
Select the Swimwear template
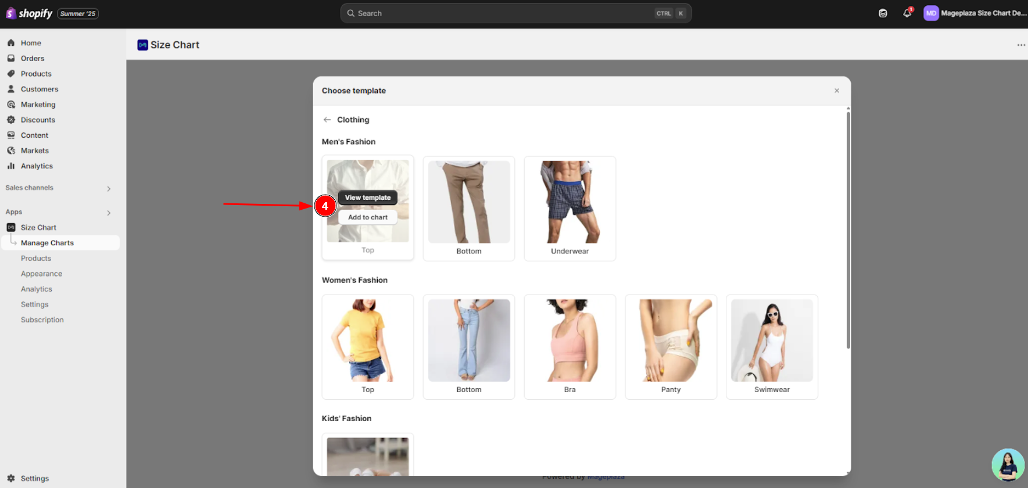tap(772, 347)
